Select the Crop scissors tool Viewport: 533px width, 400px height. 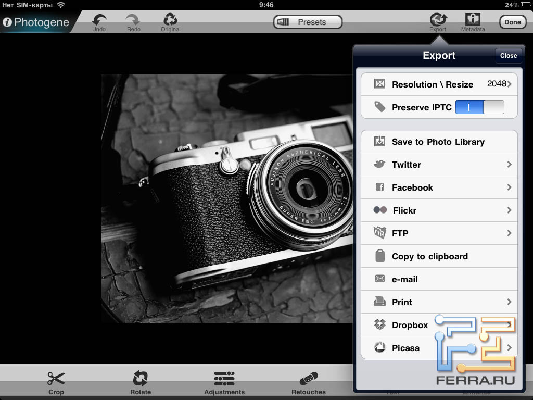click(x=56, y=379)
